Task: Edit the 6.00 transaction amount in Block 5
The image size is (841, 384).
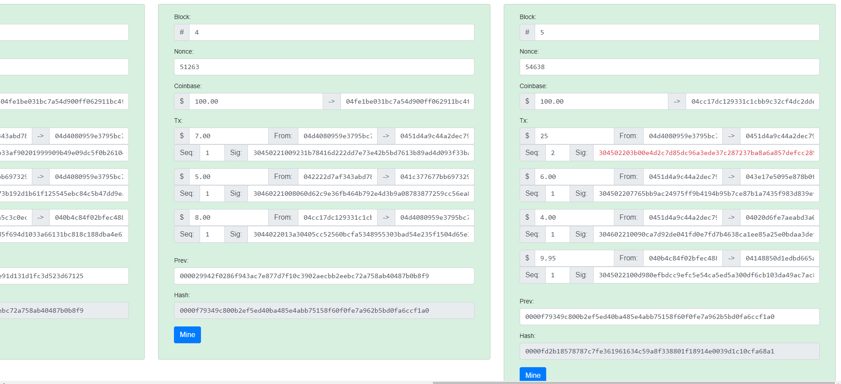Action: [x=574, y=177]
